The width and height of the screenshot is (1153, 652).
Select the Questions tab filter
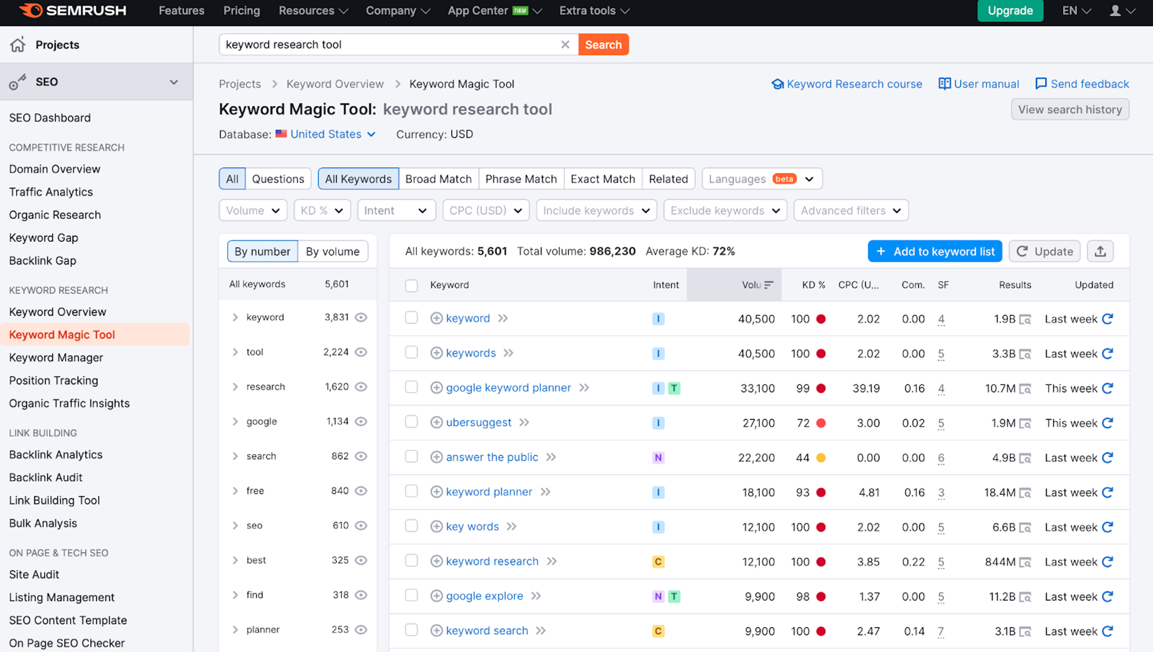(278, 178)
